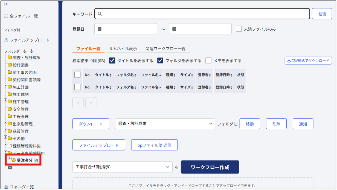Viewport: 337px width, 190px height.
Task: Uncheck フォルダを表示する
Action: coord(160,61)
